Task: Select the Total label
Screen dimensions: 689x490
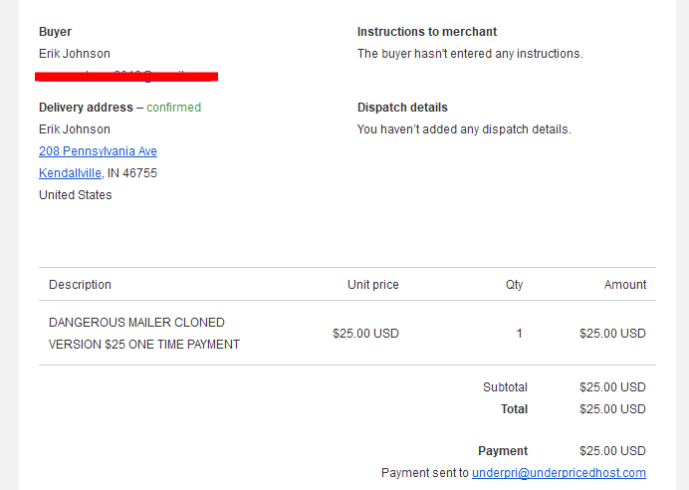Action: click(x=514, y=409)
